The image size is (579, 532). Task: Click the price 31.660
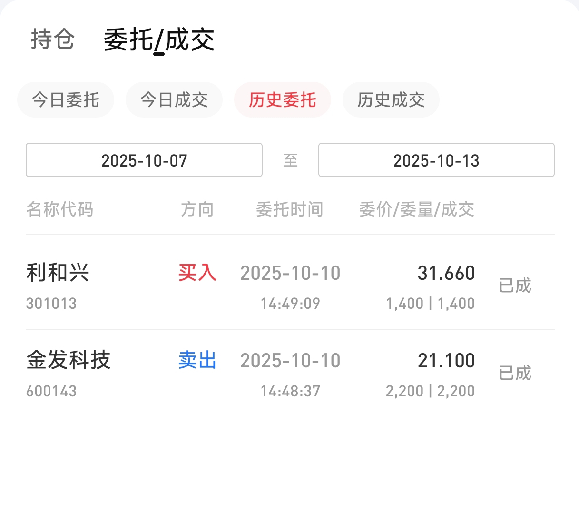click(x=446, y=273)
